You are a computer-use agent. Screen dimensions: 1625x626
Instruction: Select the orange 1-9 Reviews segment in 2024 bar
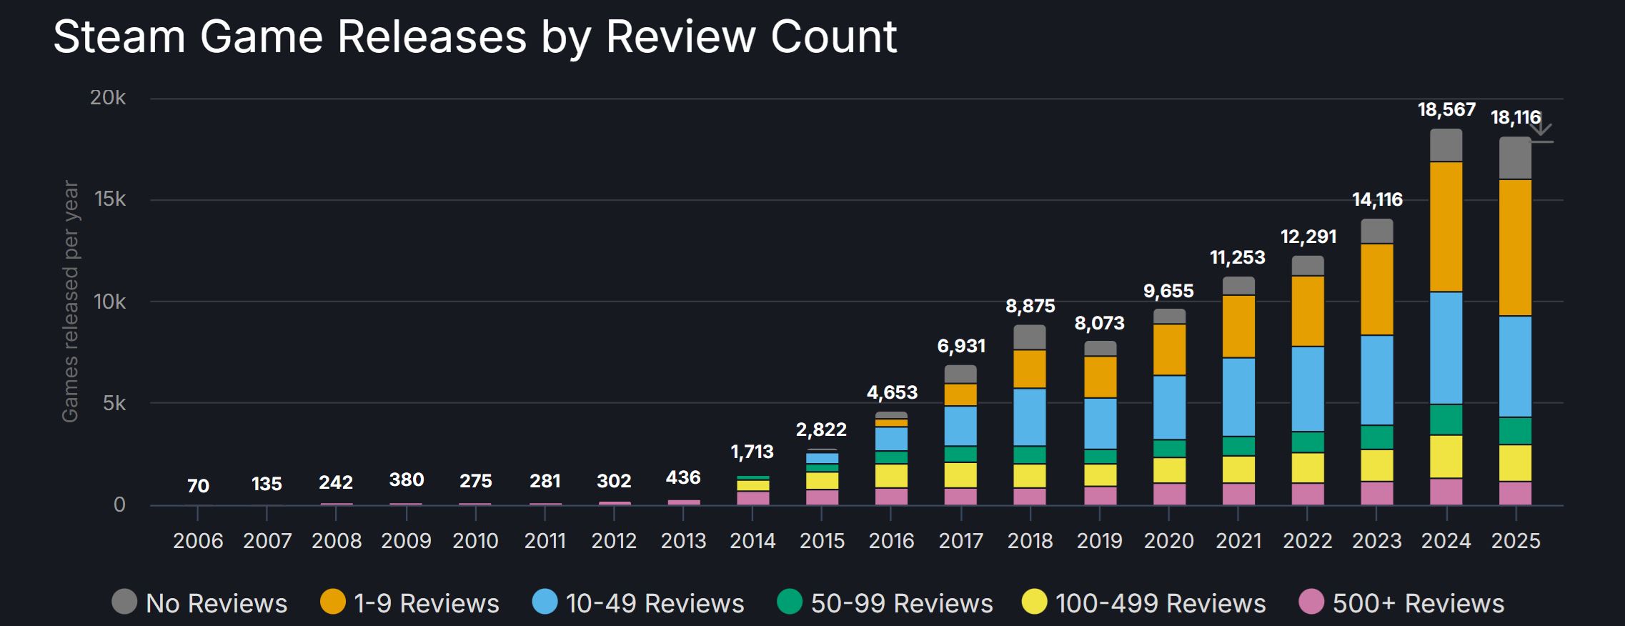click(1446, 227)
